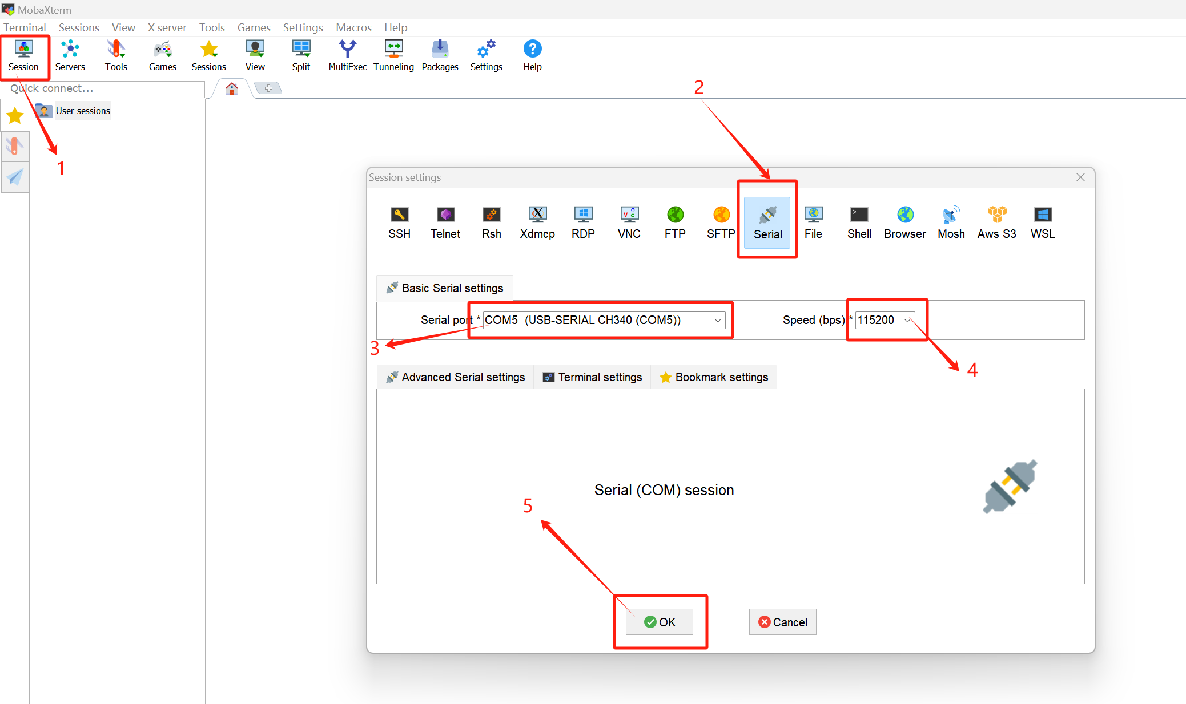Open the Terminal menu
Image resolution: width=1186 pixels, height=704 pixels.
pos(25,27)
